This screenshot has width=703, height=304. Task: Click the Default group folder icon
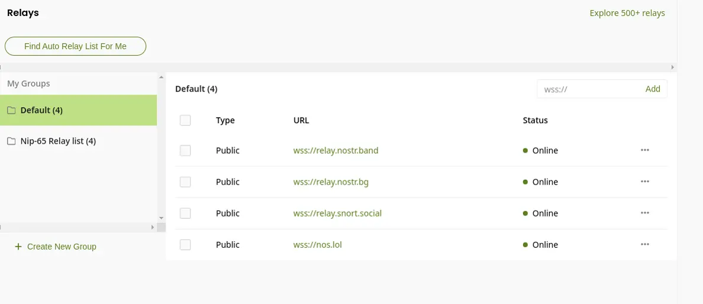click(11, 111)
